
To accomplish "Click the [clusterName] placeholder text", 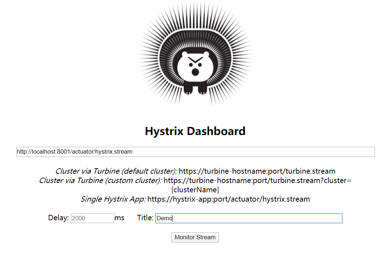I will pyautogui.click(x=195, y=190).
